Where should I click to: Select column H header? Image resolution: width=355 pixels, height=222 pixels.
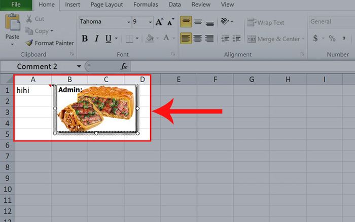288,80
